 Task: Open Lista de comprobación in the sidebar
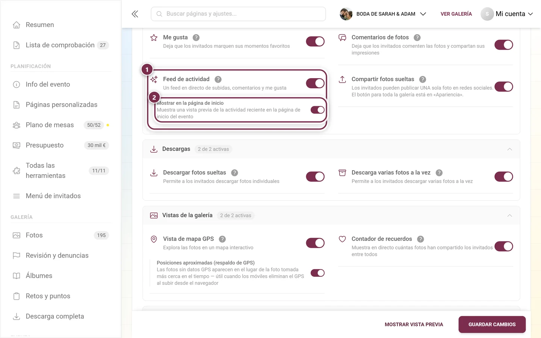tap(61, 45)
